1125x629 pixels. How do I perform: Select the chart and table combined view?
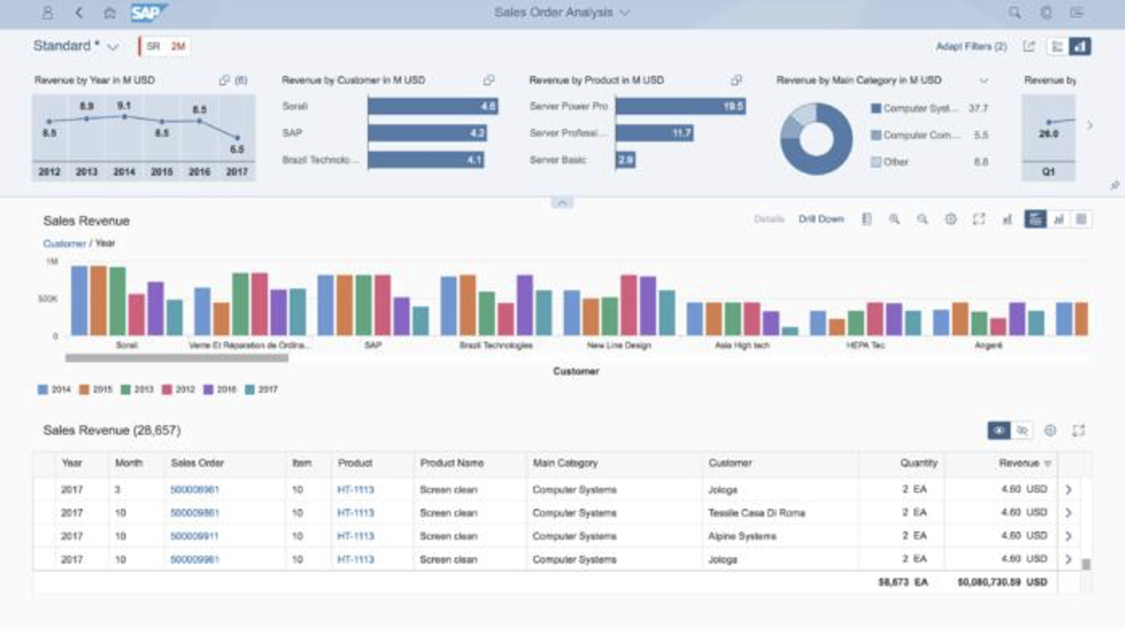(1035, 220)
